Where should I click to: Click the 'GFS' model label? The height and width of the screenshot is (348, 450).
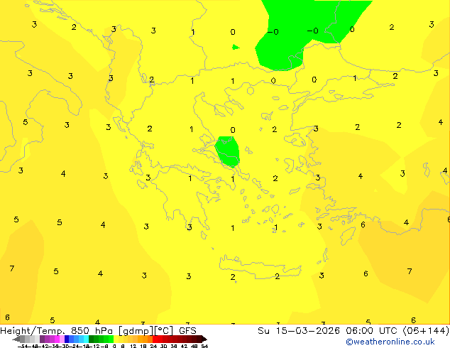187,330
